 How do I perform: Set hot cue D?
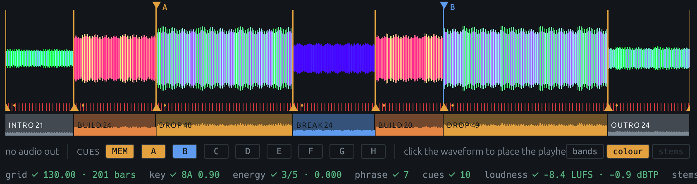point(248,151)
